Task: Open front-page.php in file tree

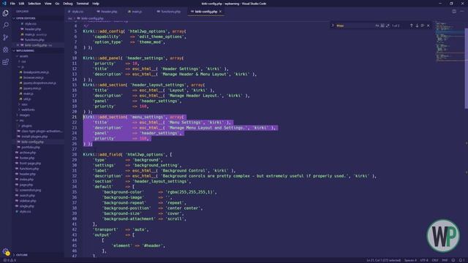Action: click(x=30, y=164)
